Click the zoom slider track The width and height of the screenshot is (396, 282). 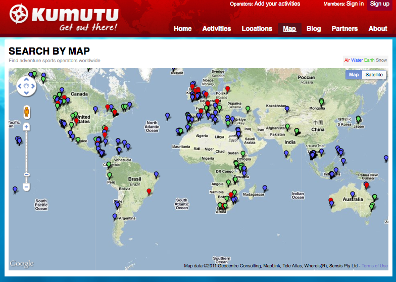26,152
